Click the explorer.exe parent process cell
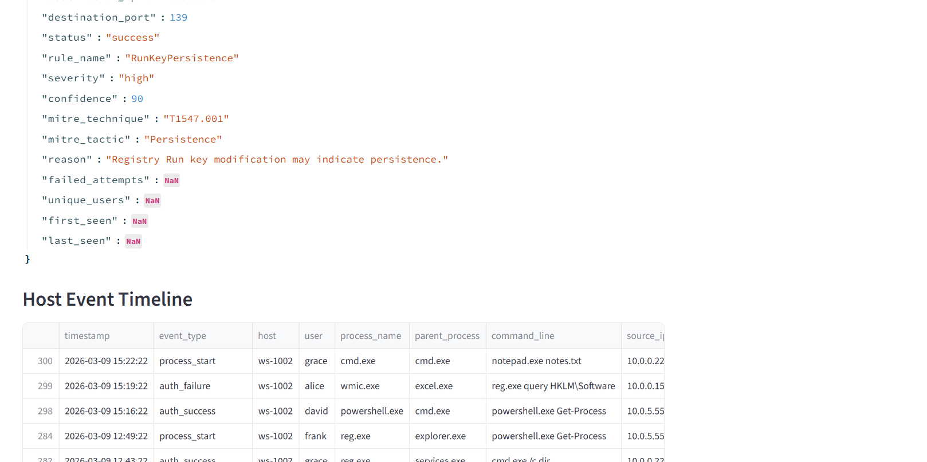This screenshot has height=462, width=927. [447, 436]
